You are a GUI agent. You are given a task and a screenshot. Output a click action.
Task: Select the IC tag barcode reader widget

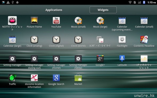pyautogui.click(x=100, y=40)
